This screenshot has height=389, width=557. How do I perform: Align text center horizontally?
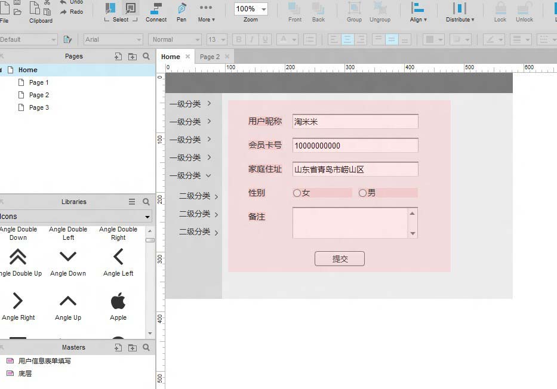click(x=347, y=39)
